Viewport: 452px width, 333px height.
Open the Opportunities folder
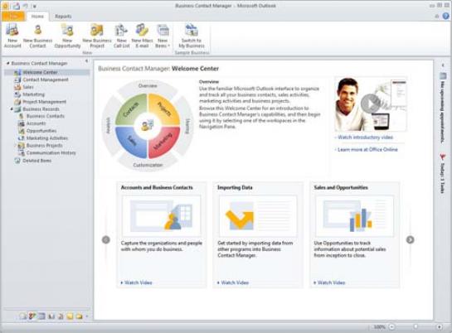[41, 131]
